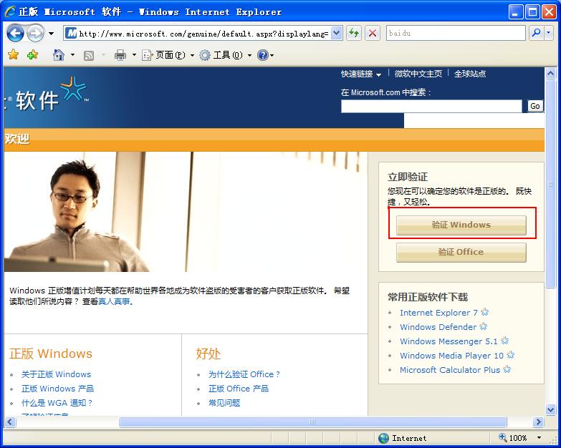Open the 正版 Office 产品 link
This screenshot has height=448, width=561.
(239, 389)
